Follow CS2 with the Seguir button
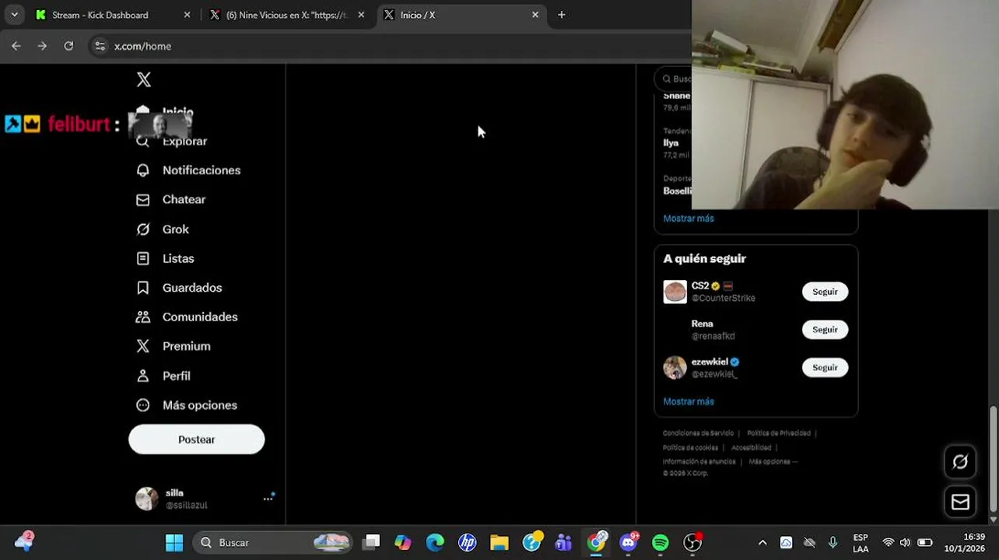999x560 pixels. [x=825, y=292]
